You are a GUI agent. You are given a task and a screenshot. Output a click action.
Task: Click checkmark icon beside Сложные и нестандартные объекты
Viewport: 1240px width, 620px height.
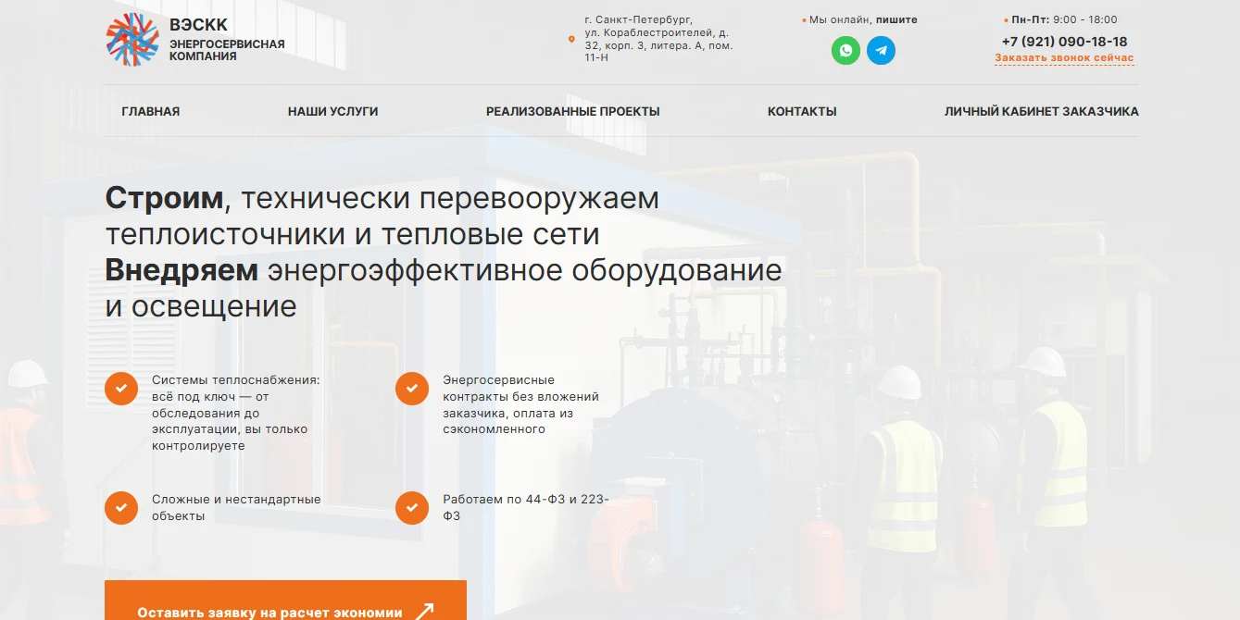pos(121,507)
